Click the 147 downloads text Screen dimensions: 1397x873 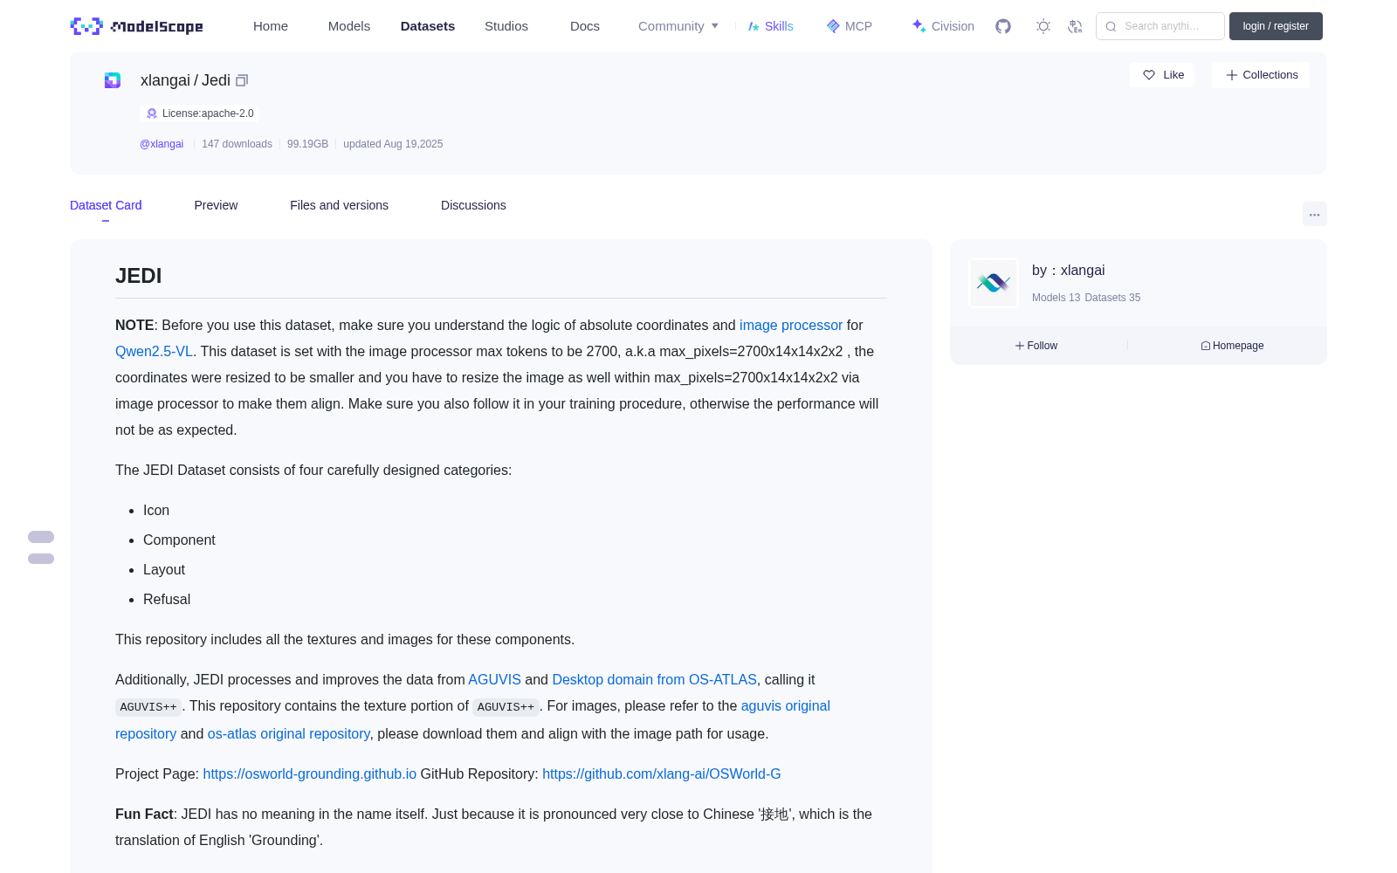pyautogui.click(x=237, y=144)
